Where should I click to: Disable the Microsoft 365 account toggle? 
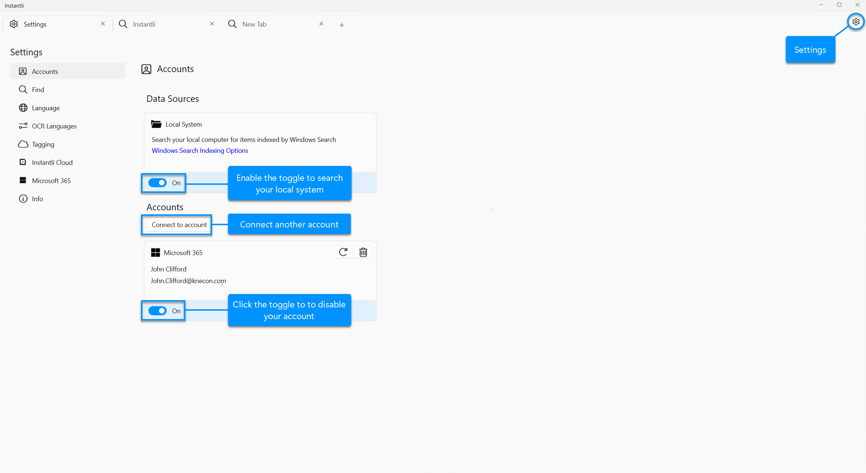[x=157, y=311]
